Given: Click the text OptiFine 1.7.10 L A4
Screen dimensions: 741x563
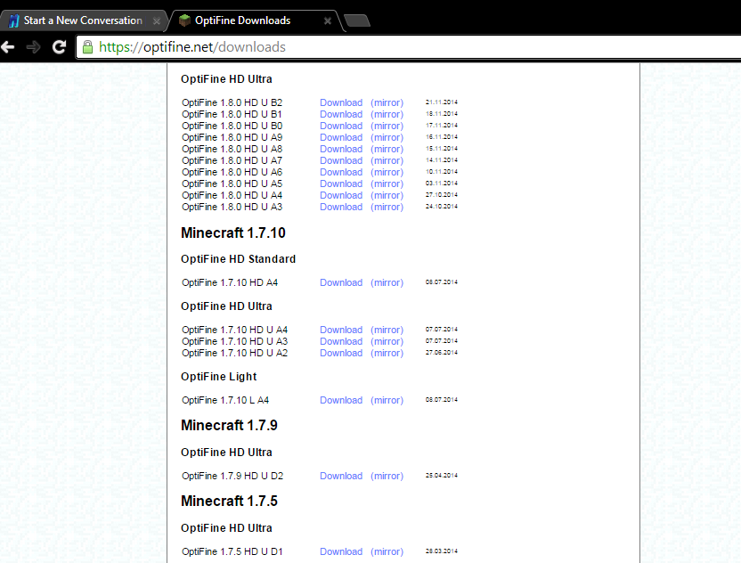Looking at the screenshot, I should [x=225, y=400].
